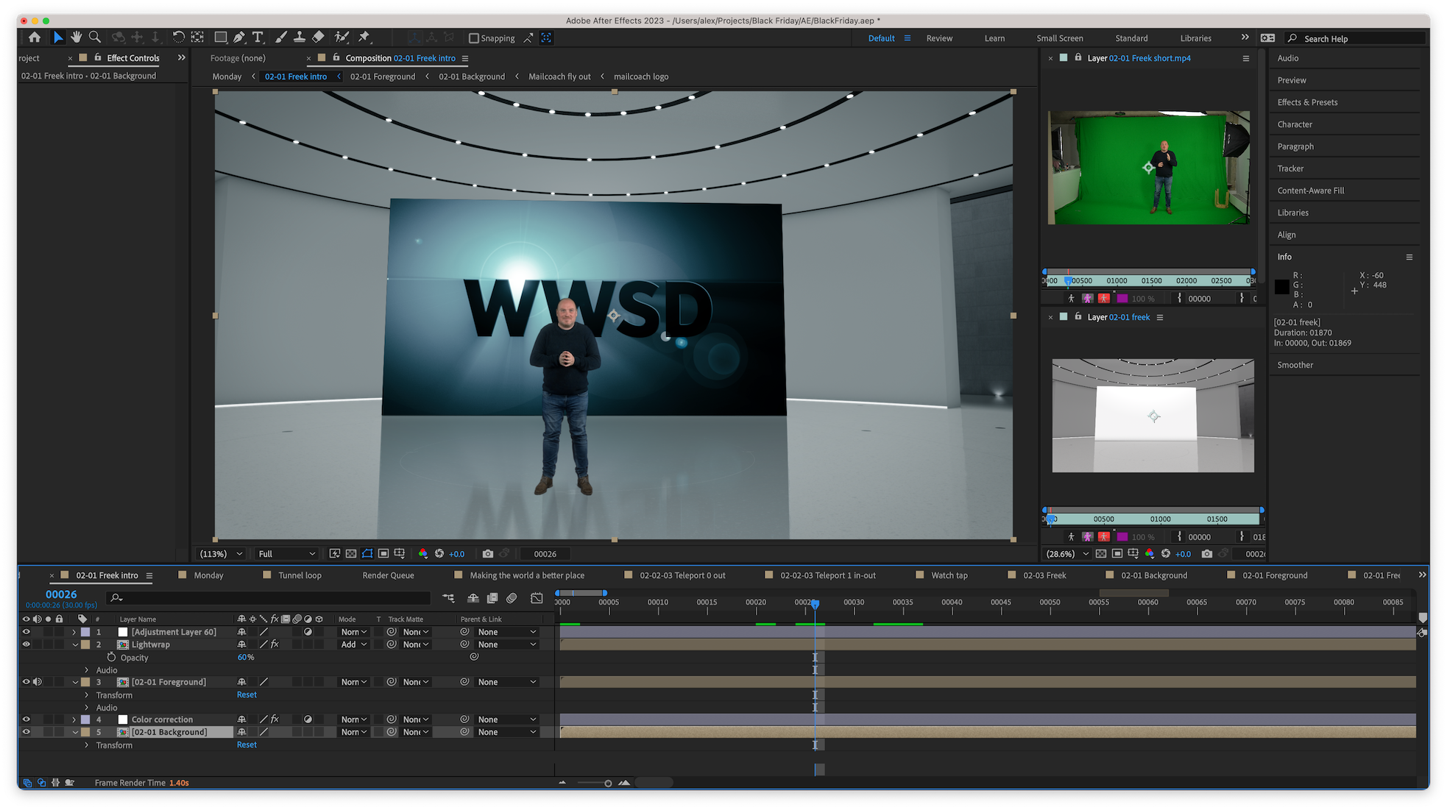Viewport: 1447px width, 810px height.
Task: Open composition magnification 113% dropdown
Action: pyautogui.click(x=222, y=554)
